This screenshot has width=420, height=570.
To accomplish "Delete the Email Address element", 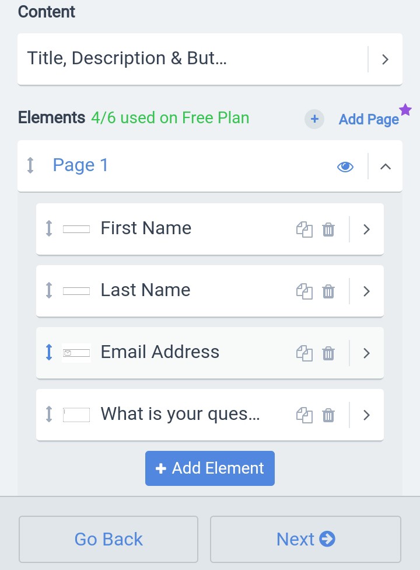I will pyautogui.click(x=328, y=353).
